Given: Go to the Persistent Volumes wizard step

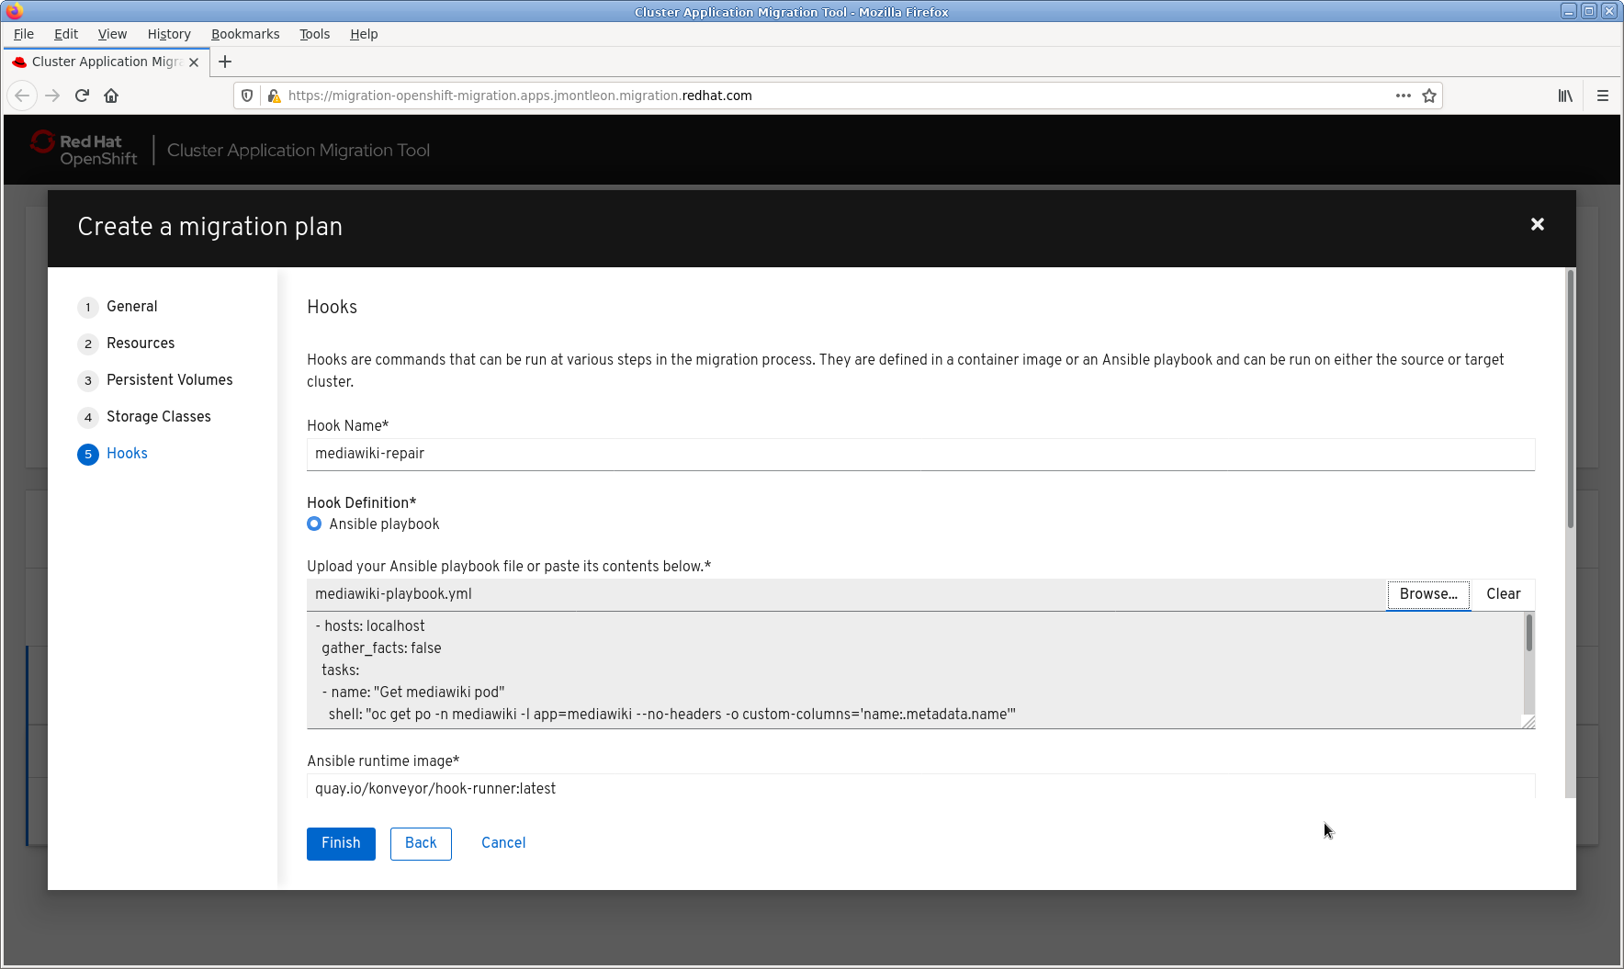Looking at the screenshot, I should coord(169,380).
